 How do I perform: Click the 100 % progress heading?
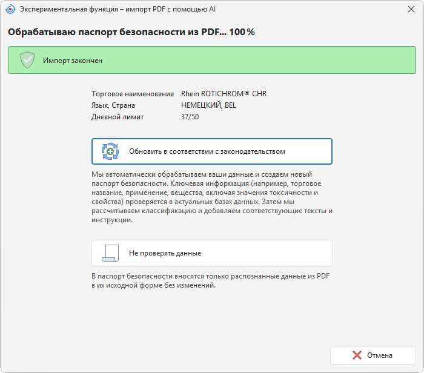(131, 32)
